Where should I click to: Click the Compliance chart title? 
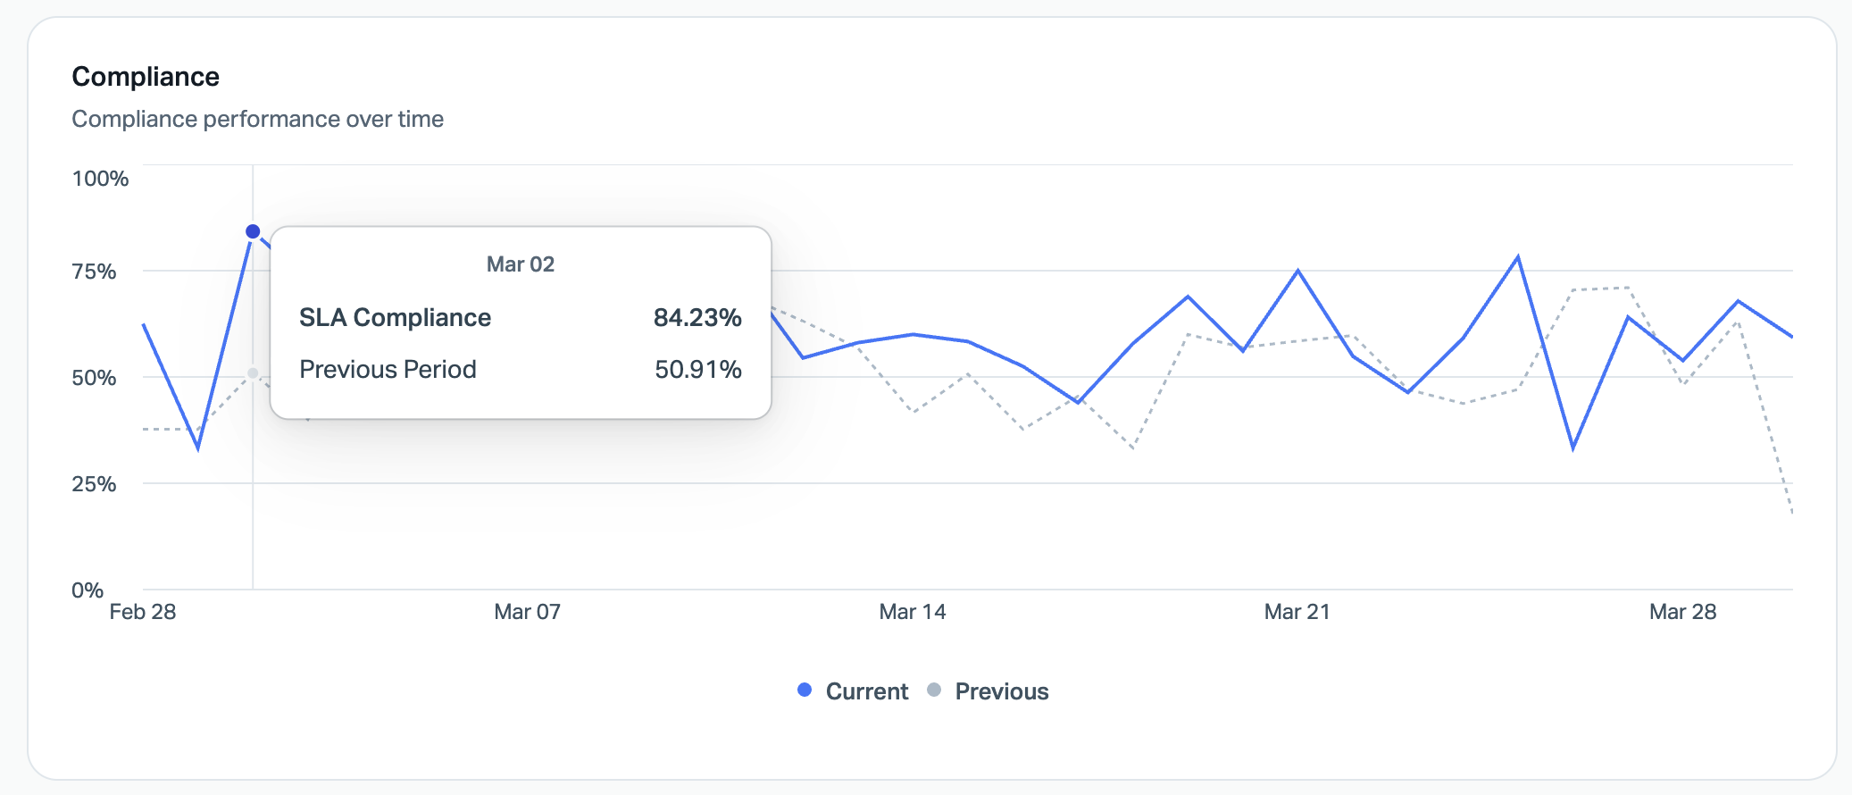pyautogui.click(x=146, y=77)
